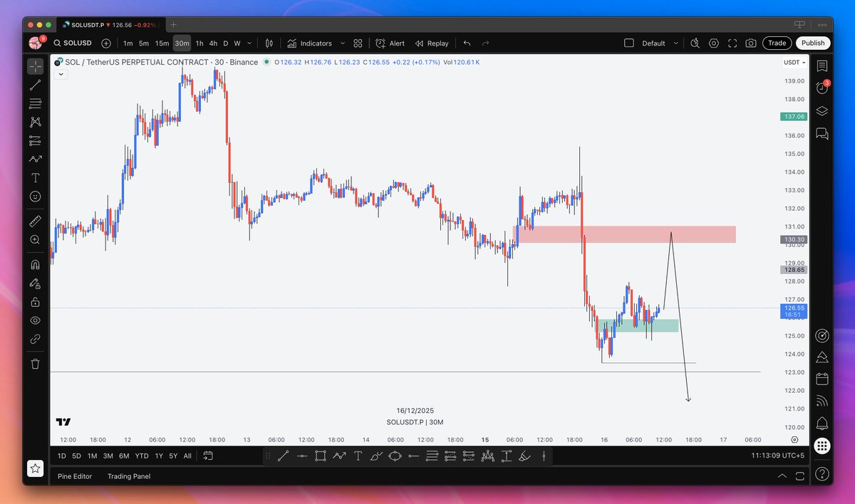Switch to the 5m timeframe
The image size is (855, 504).
[x=144, y=43]
